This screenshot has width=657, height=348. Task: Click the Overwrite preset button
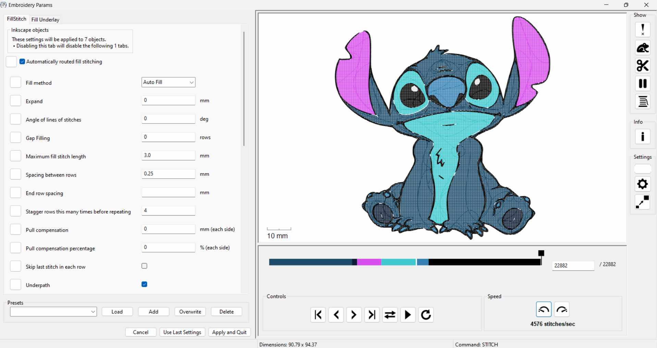pos(190,312)
